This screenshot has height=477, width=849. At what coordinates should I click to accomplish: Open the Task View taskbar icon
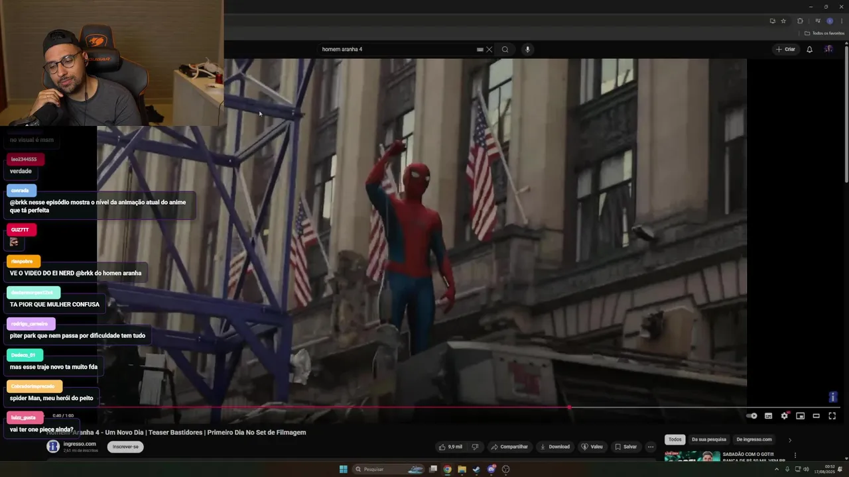coord(433,469)
